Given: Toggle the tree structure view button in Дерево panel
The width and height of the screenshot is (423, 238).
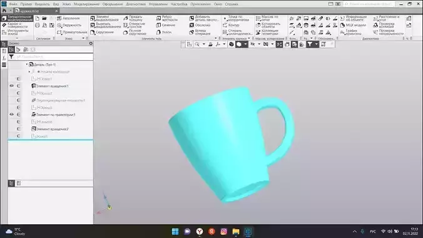Looking at the screenshot, I should [11, 49].
